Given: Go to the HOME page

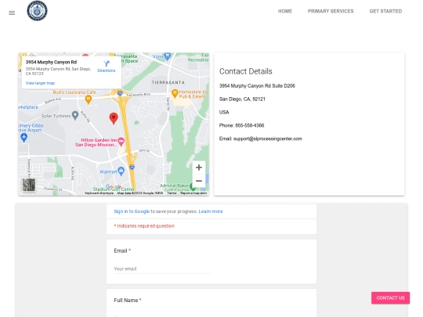Looking at the screenshot, I should coord(285,11).
